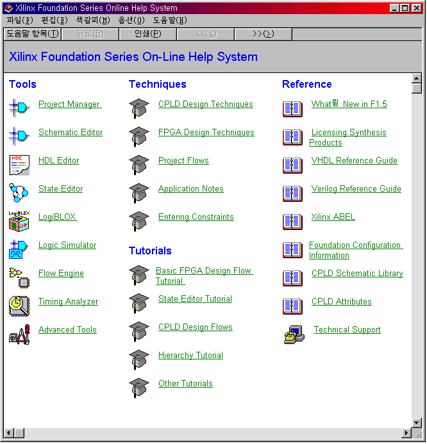
Task: Open the Project Flows link
Action: 183,161
